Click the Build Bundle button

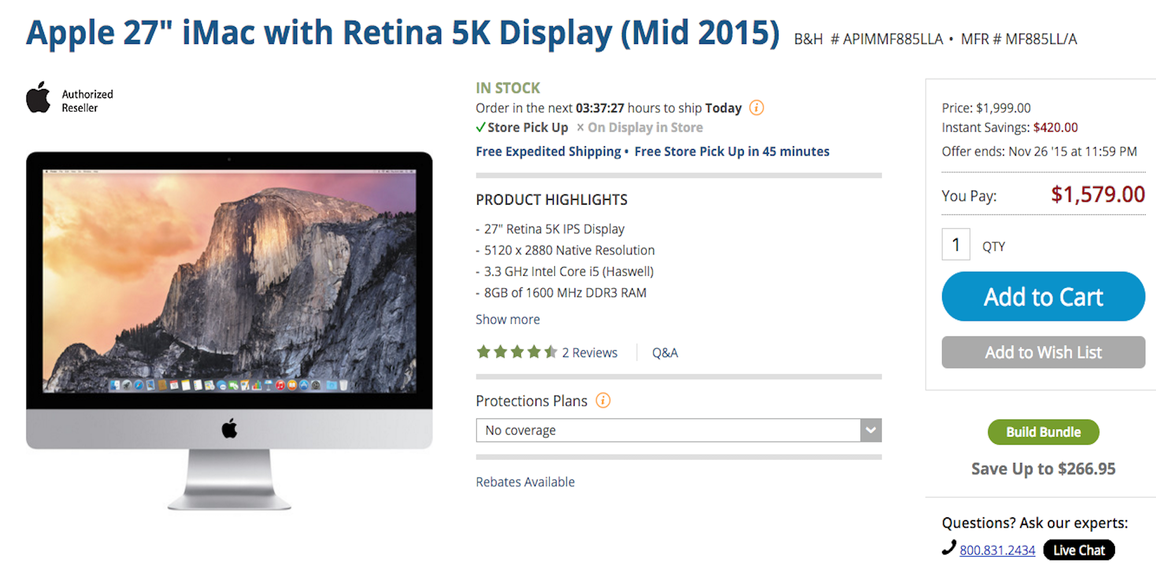coord(1043,432)
